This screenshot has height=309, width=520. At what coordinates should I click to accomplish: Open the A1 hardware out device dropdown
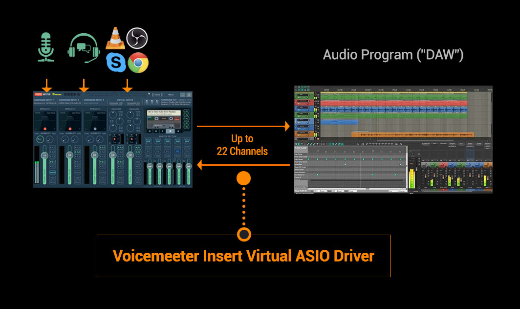coord(147,102)
